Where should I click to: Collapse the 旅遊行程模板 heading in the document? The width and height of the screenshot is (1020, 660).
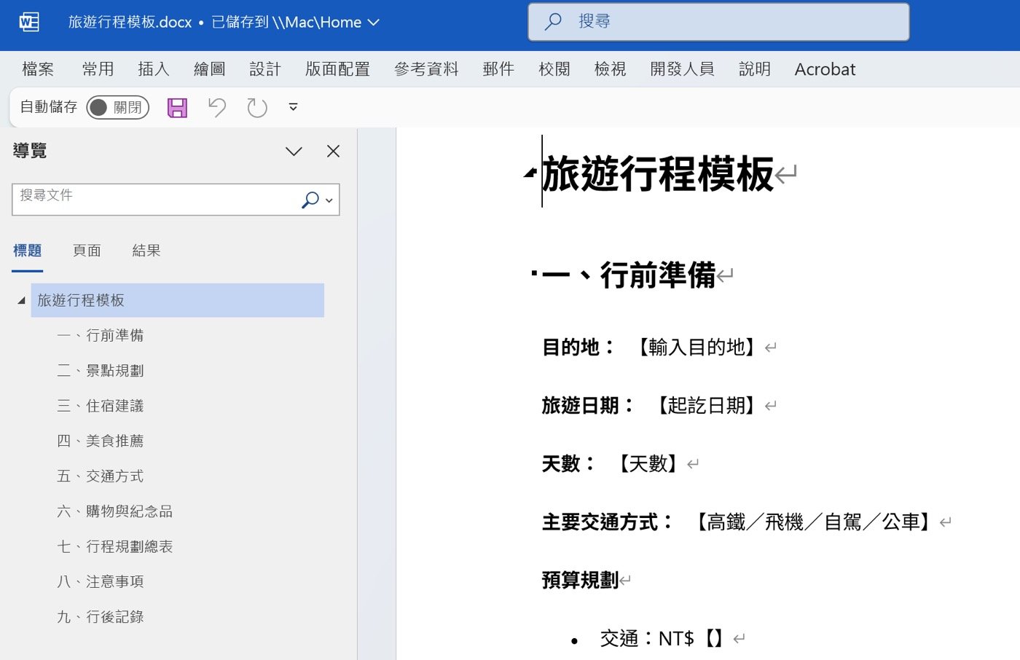click(530, 173)
